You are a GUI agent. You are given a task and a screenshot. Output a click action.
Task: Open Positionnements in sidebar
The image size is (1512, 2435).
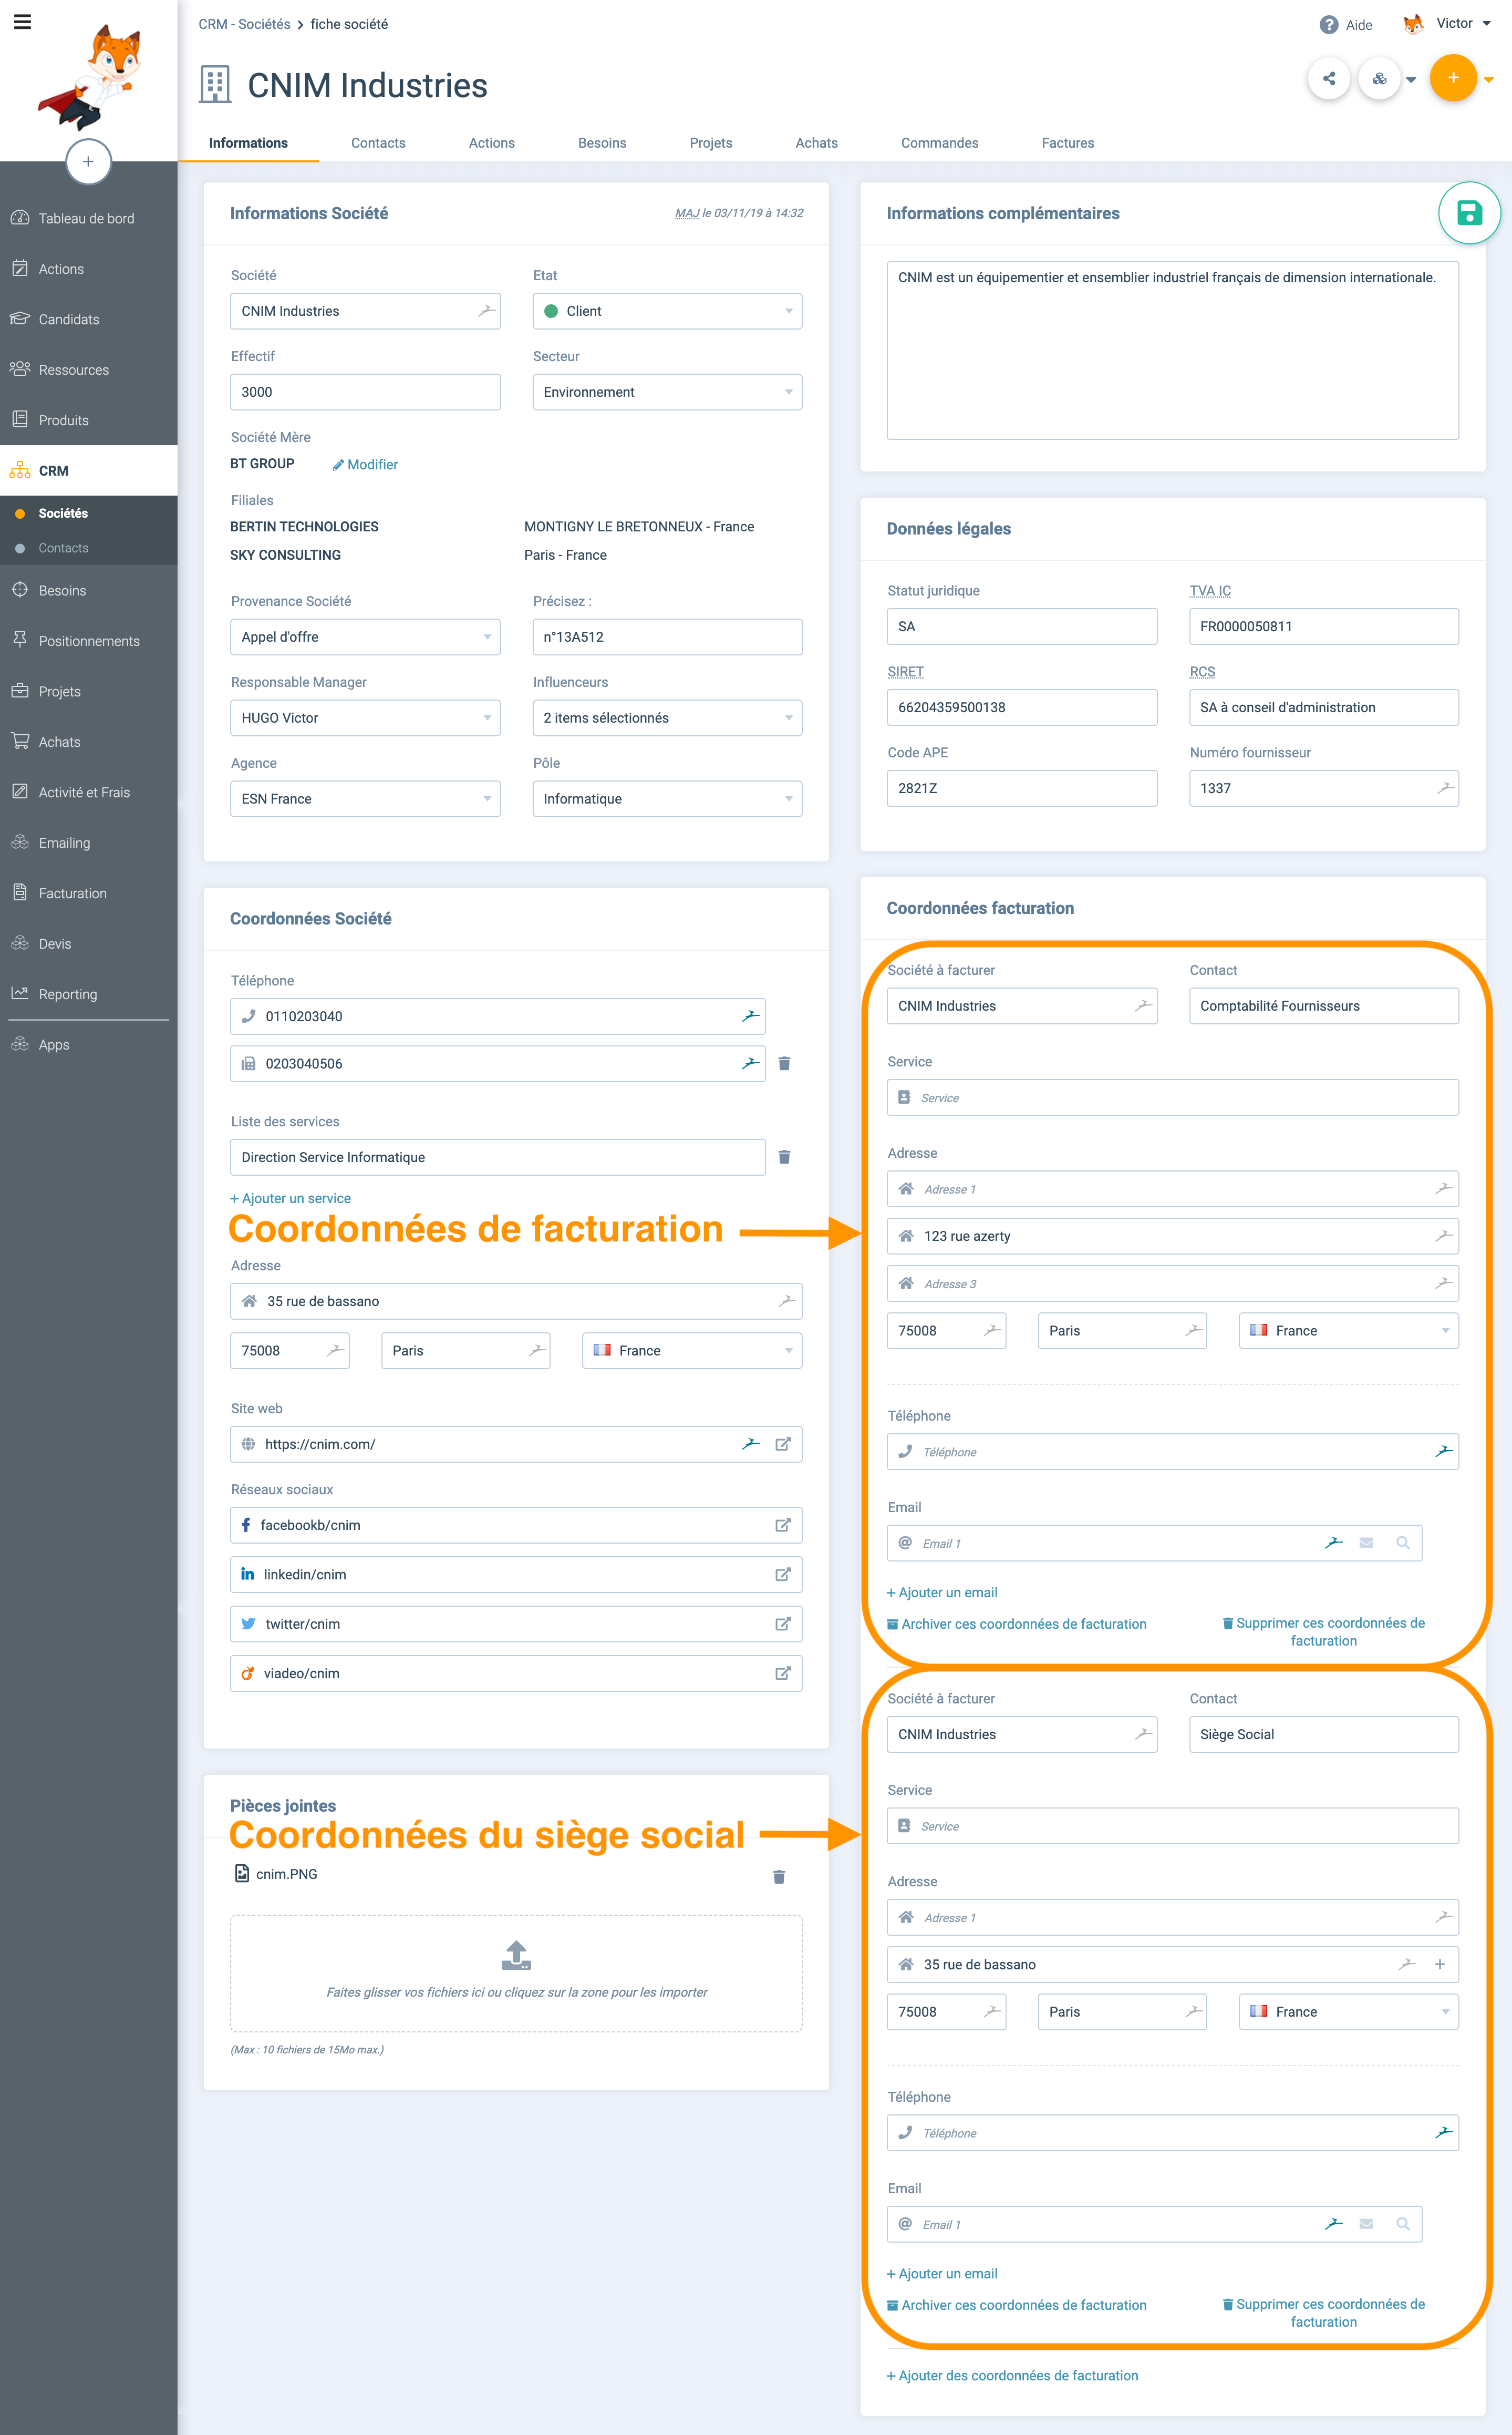(x=89, y=641)
